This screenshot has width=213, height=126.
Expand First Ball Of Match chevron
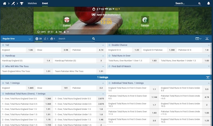[x=209, y=66]
